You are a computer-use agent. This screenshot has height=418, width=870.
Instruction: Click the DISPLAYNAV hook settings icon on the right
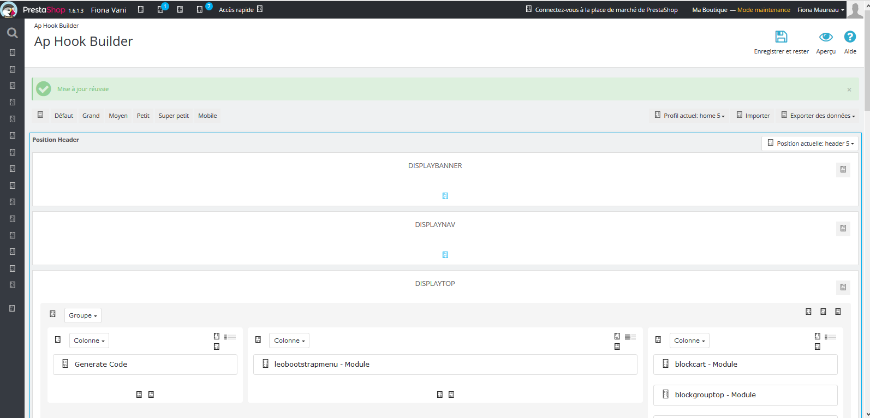(x=843, y=229)
